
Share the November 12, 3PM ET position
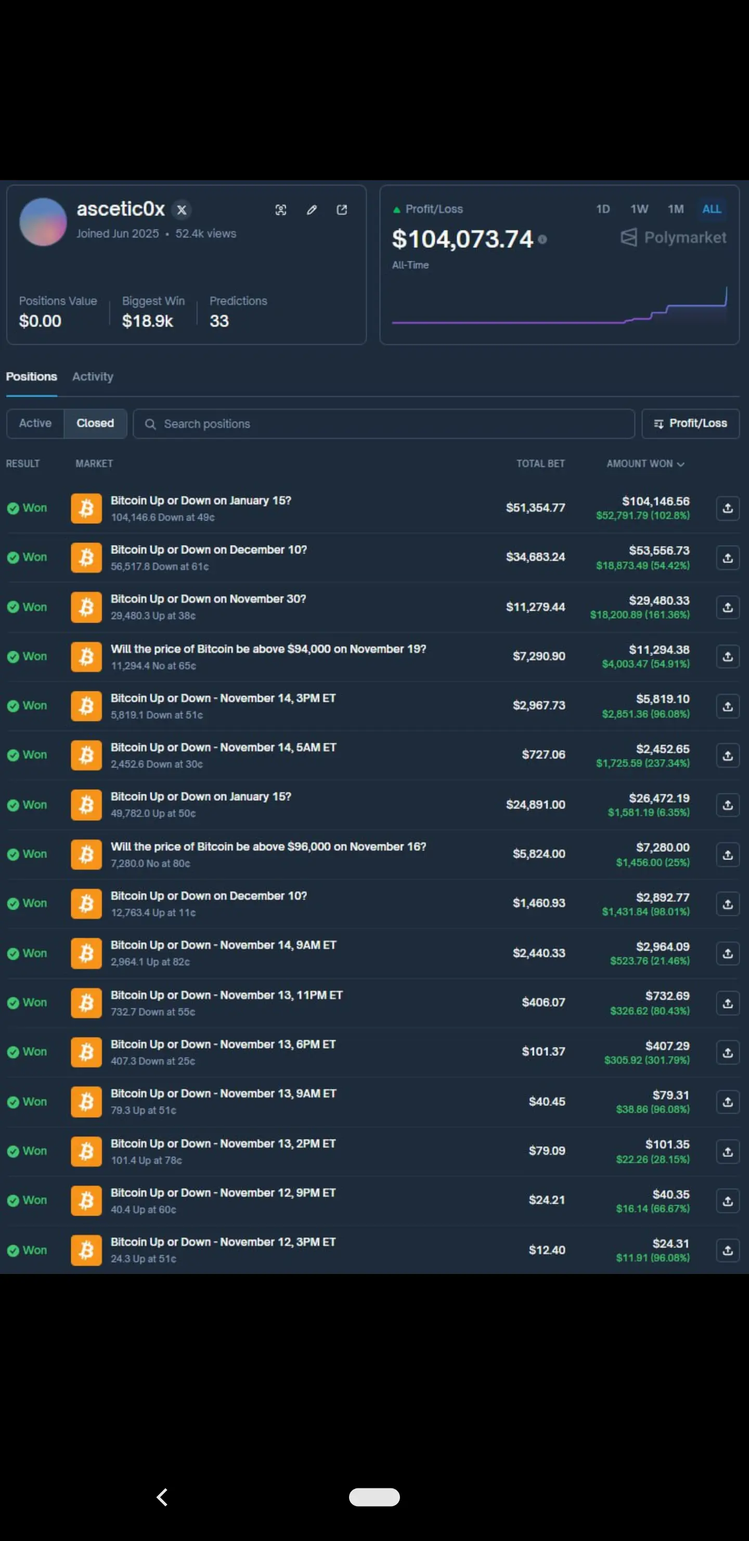click(x=728, y=1251)
